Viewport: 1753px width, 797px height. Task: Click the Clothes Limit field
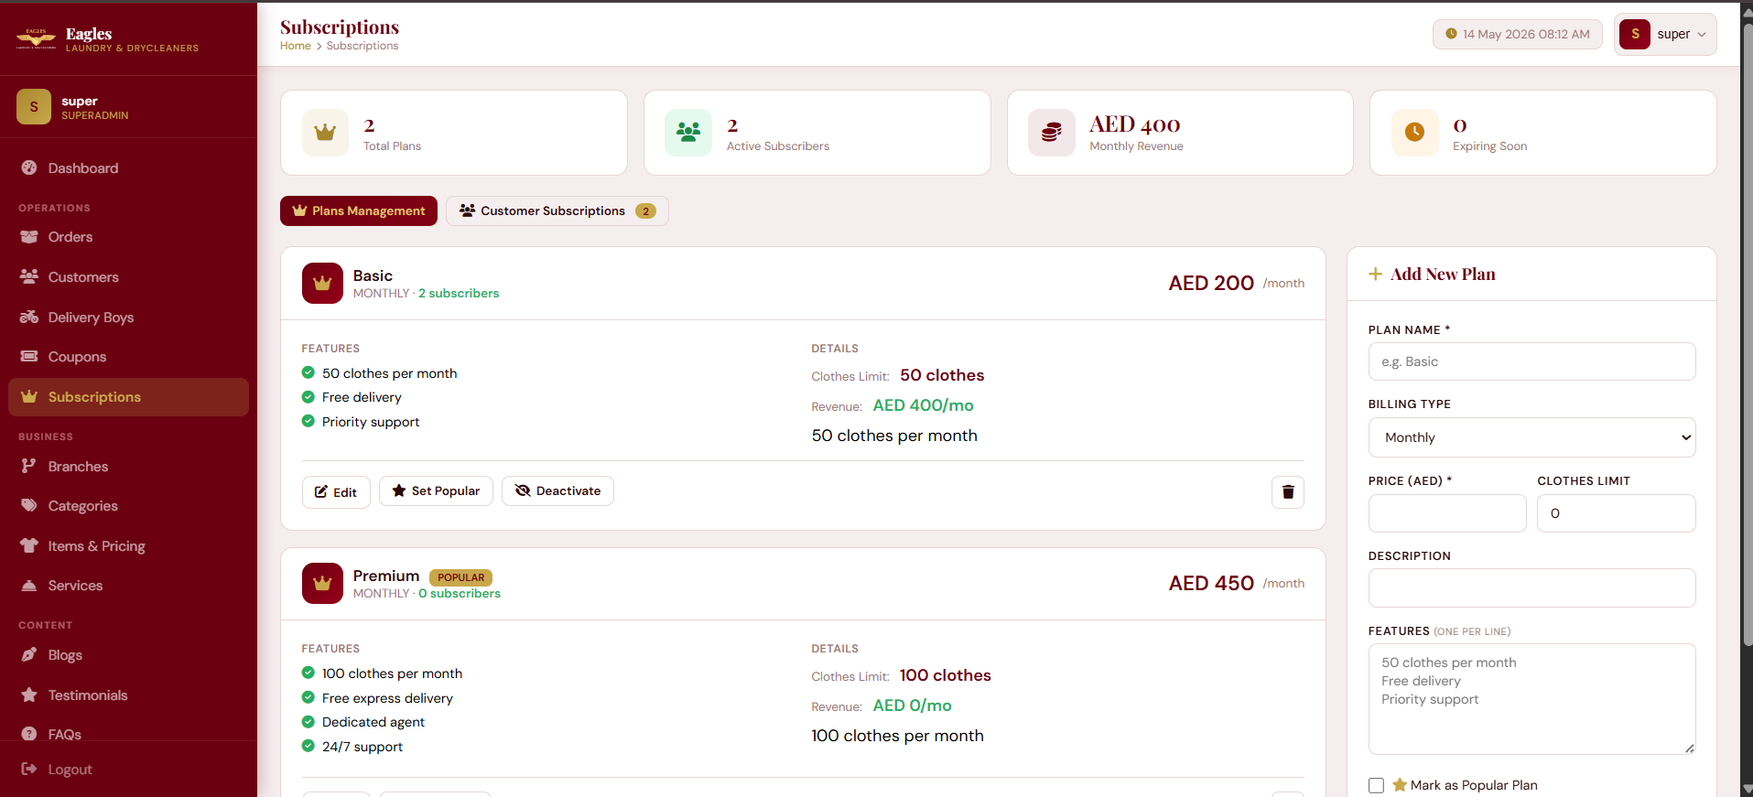(x=1617, y=513)
